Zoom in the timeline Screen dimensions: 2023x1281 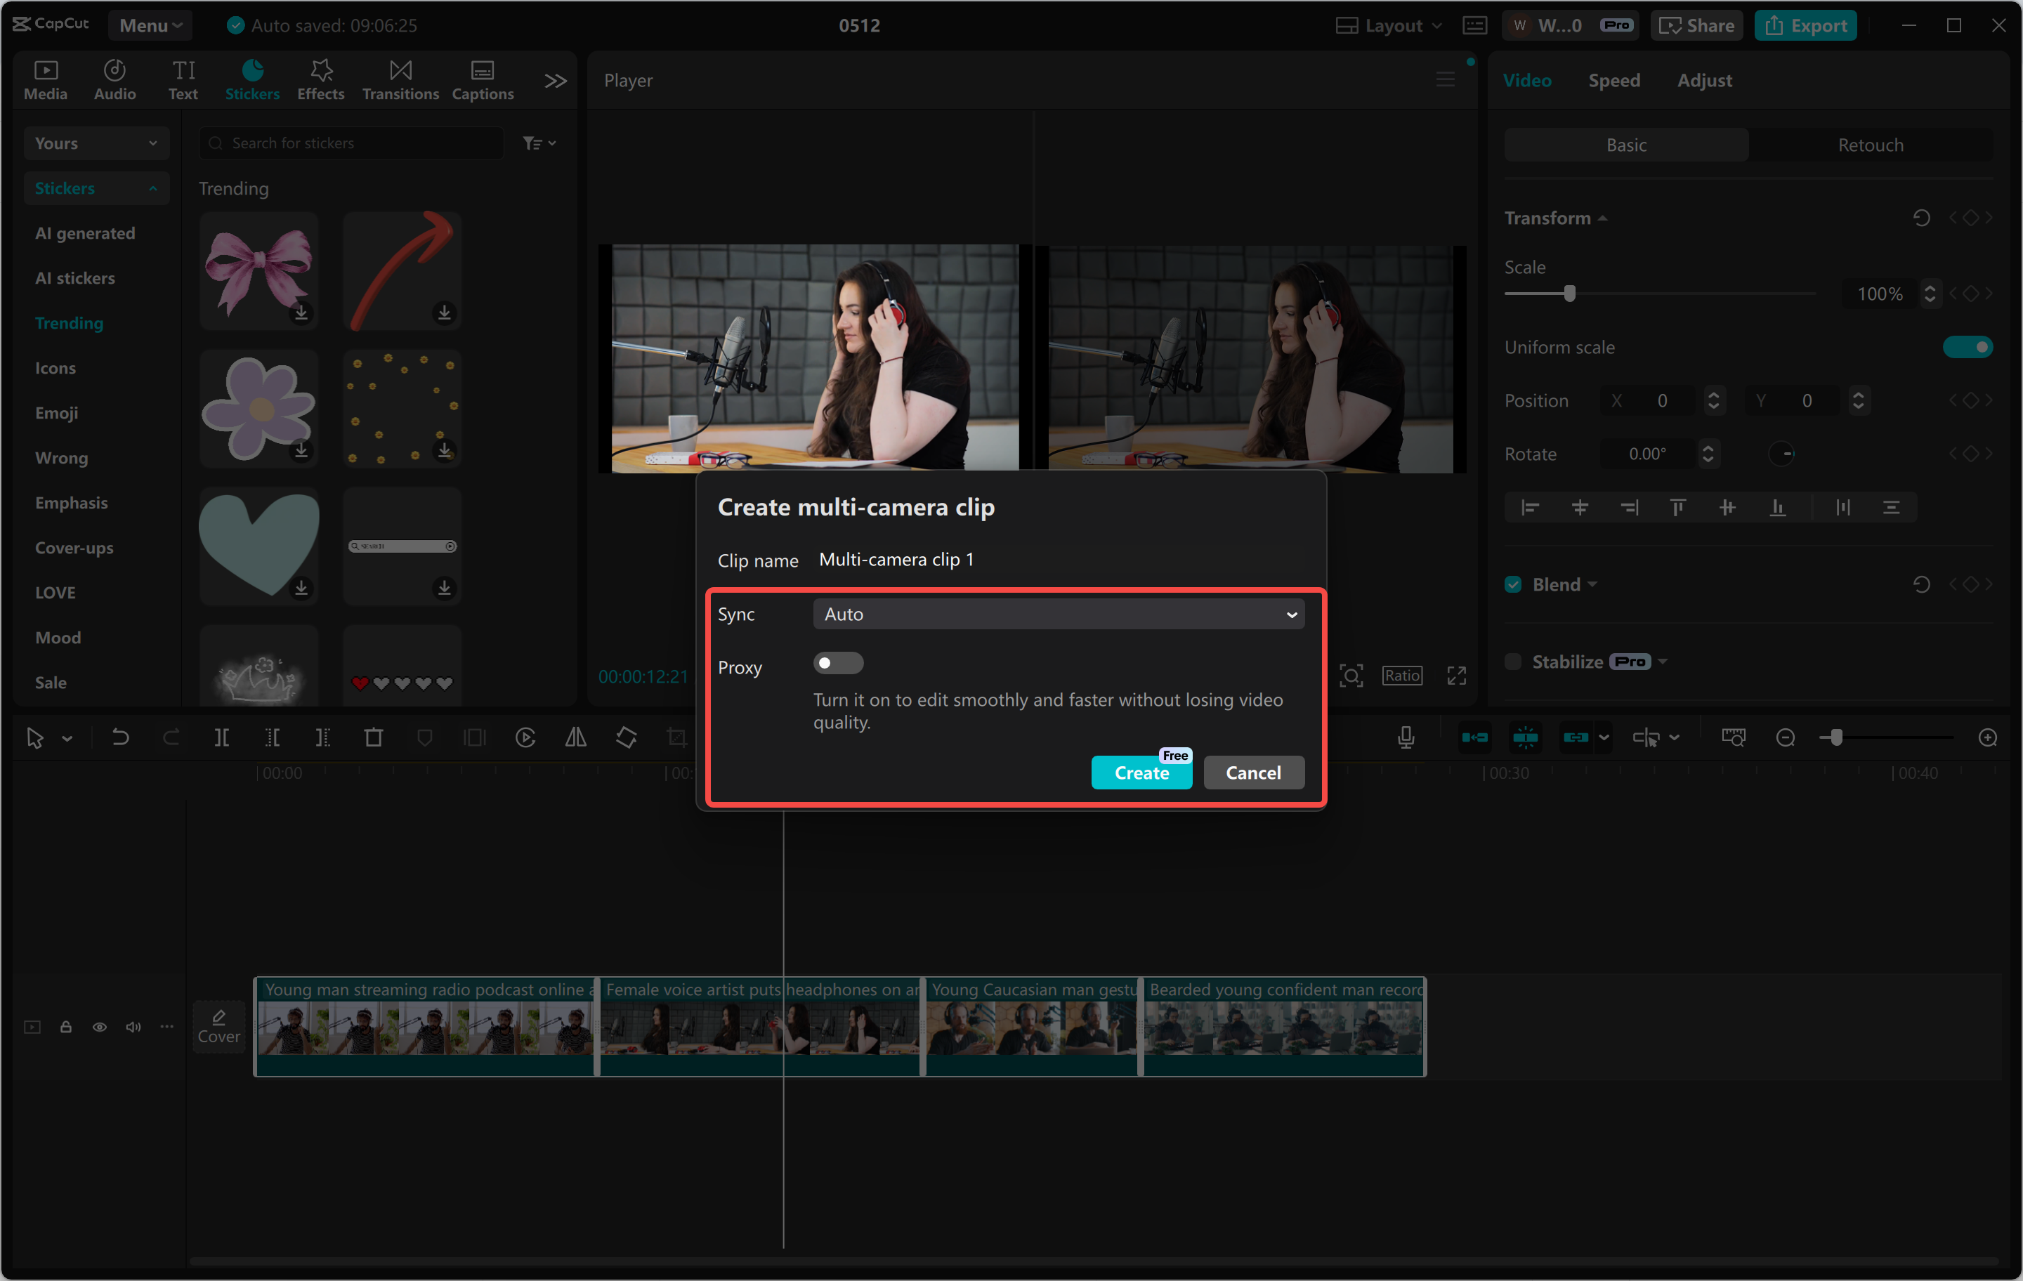(1987, 737)
